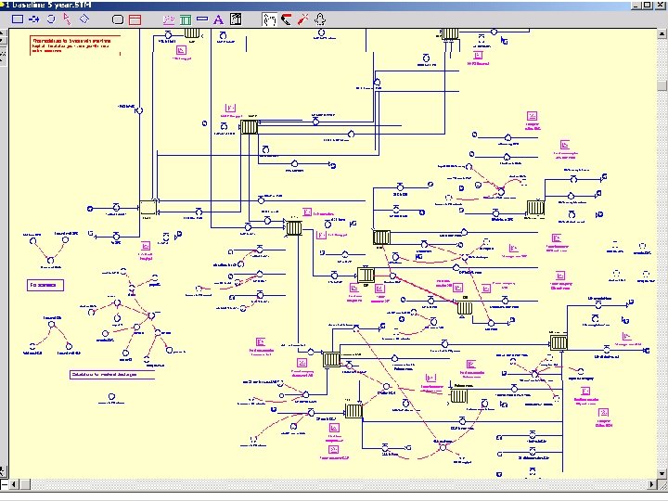This screenshot has height=501, width=668.
Task: Select the Graphics Frame tool
Action: (236, 19)
